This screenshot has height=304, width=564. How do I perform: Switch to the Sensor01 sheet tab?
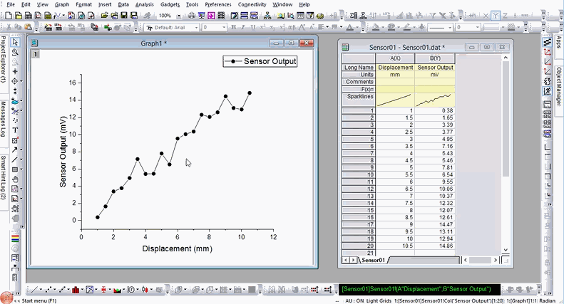tap(373, 261)
